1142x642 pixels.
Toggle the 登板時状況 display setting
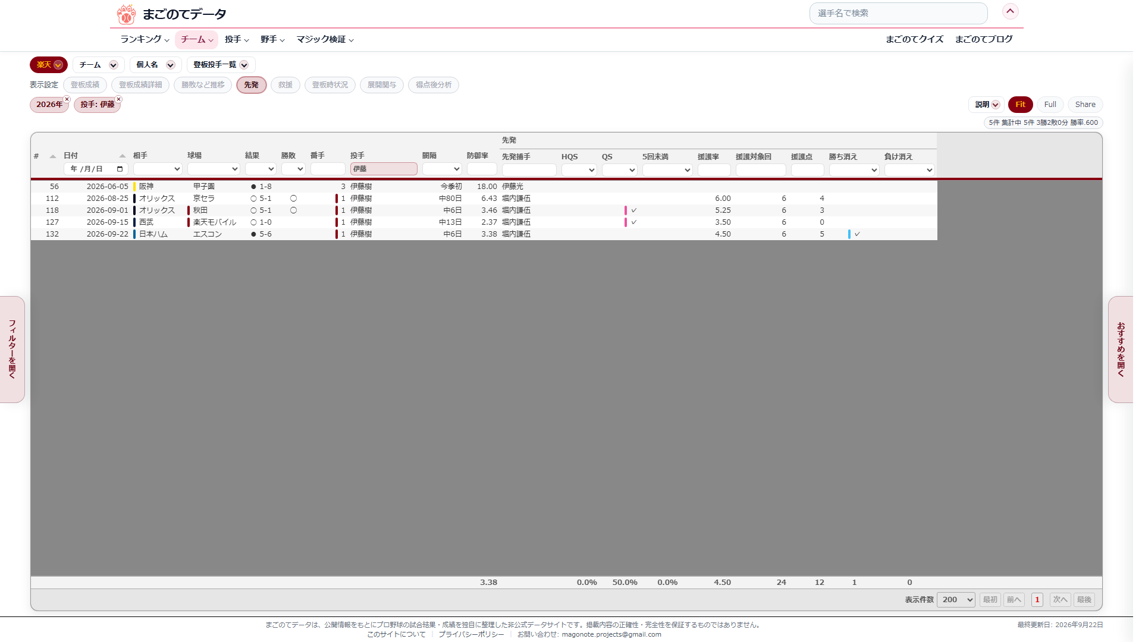(x=330, y=85)
